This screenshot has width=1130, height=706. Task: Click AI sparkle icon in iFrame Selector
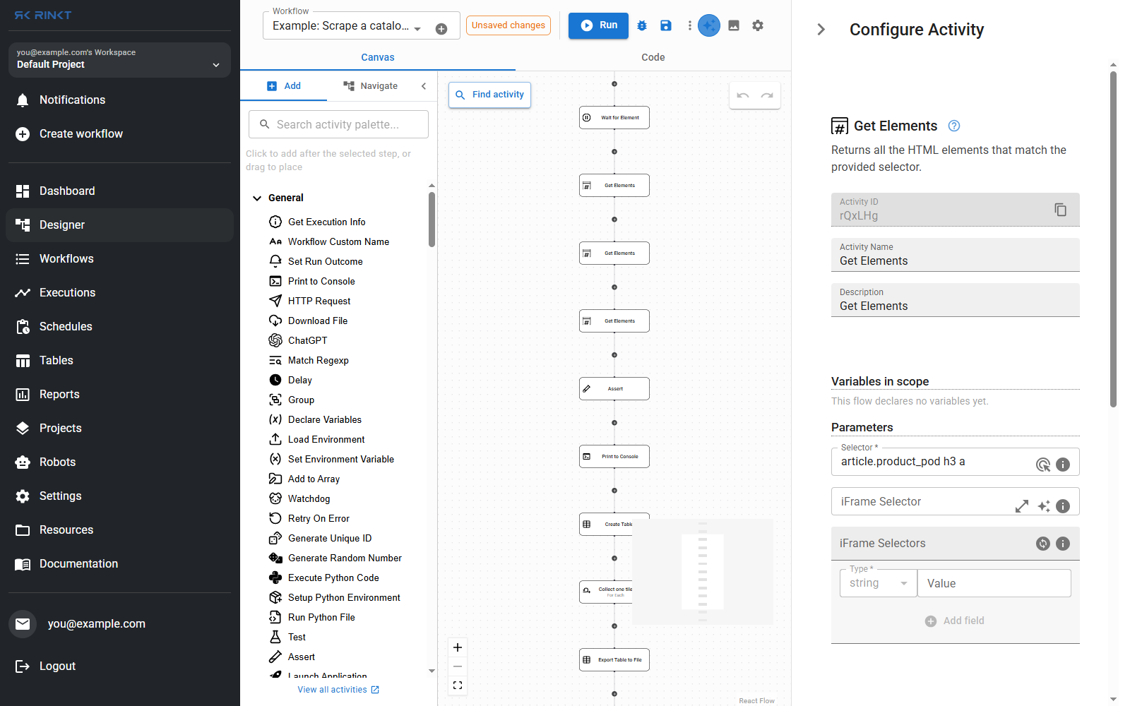tap(1043, 506)
